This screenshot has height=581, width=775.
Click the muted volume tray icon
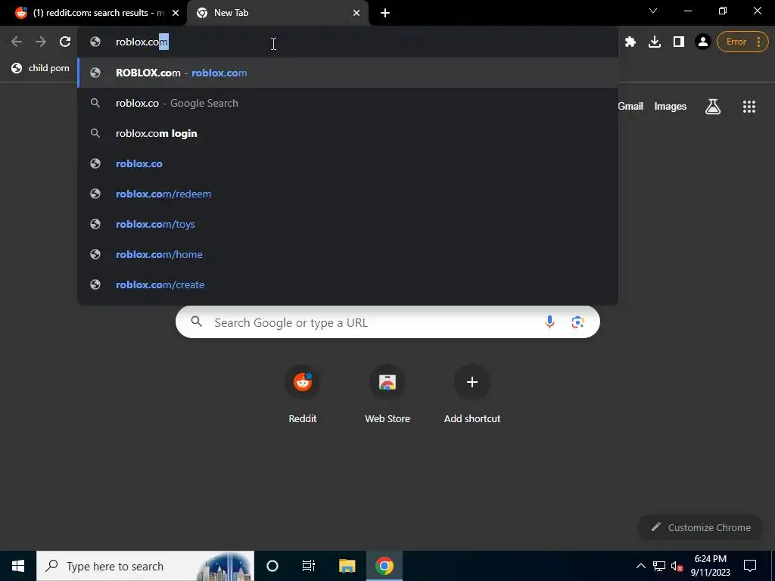[x=677, y=566]
